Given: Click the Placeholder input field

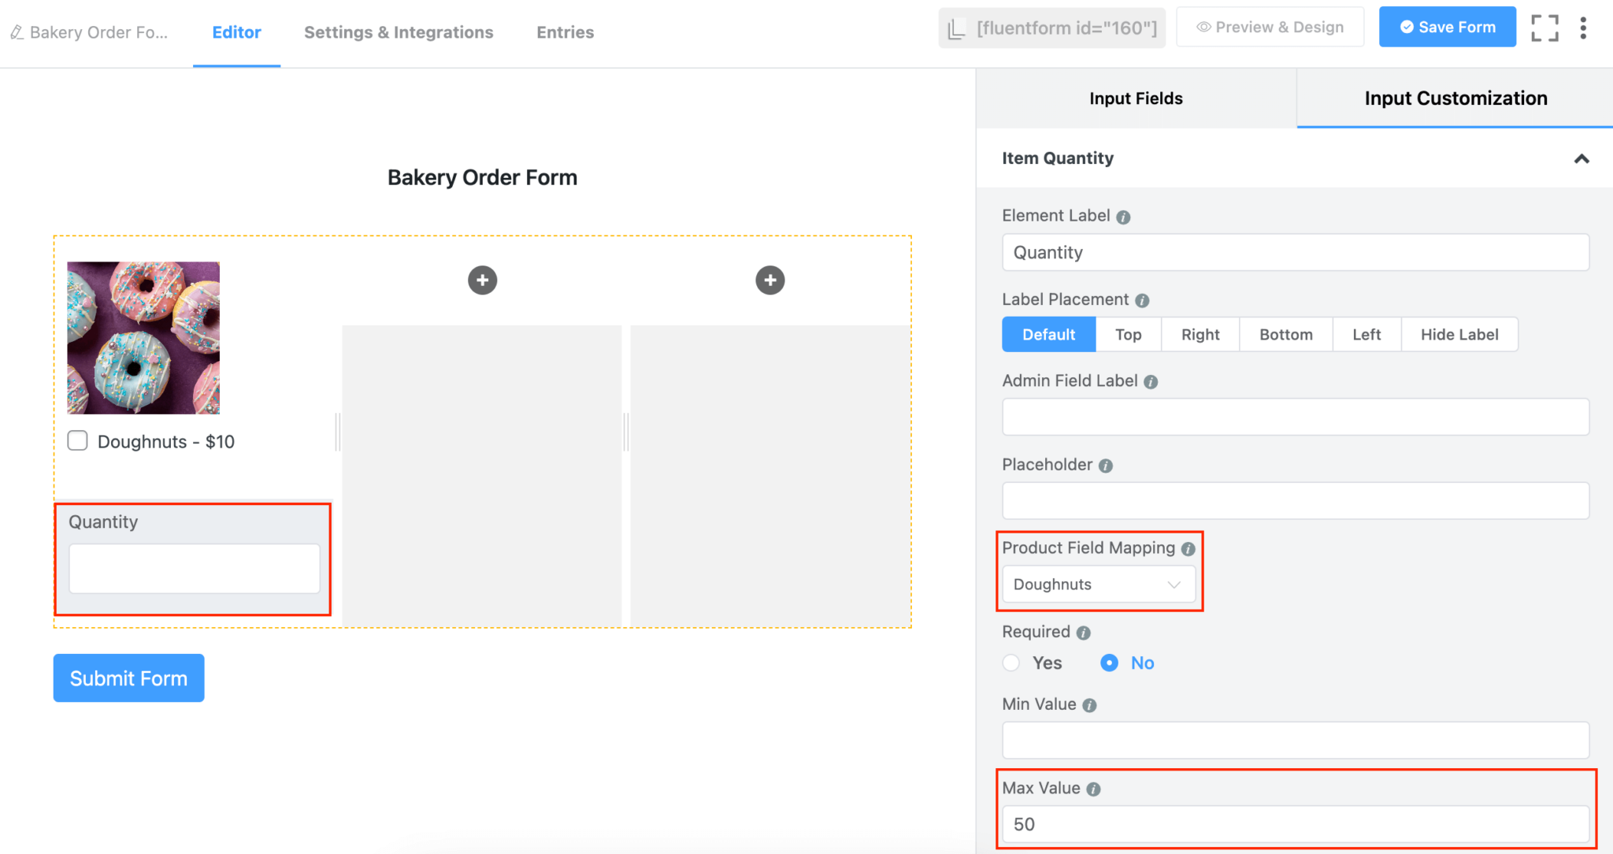Looking at the screenshot, I should point(1294,500).
